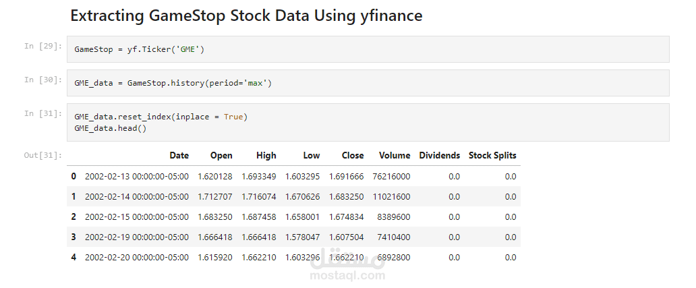Select the yf.Ticker('GME') code cell
The width and height of the screenshot is (696, 288).
[x=368, y=49]
